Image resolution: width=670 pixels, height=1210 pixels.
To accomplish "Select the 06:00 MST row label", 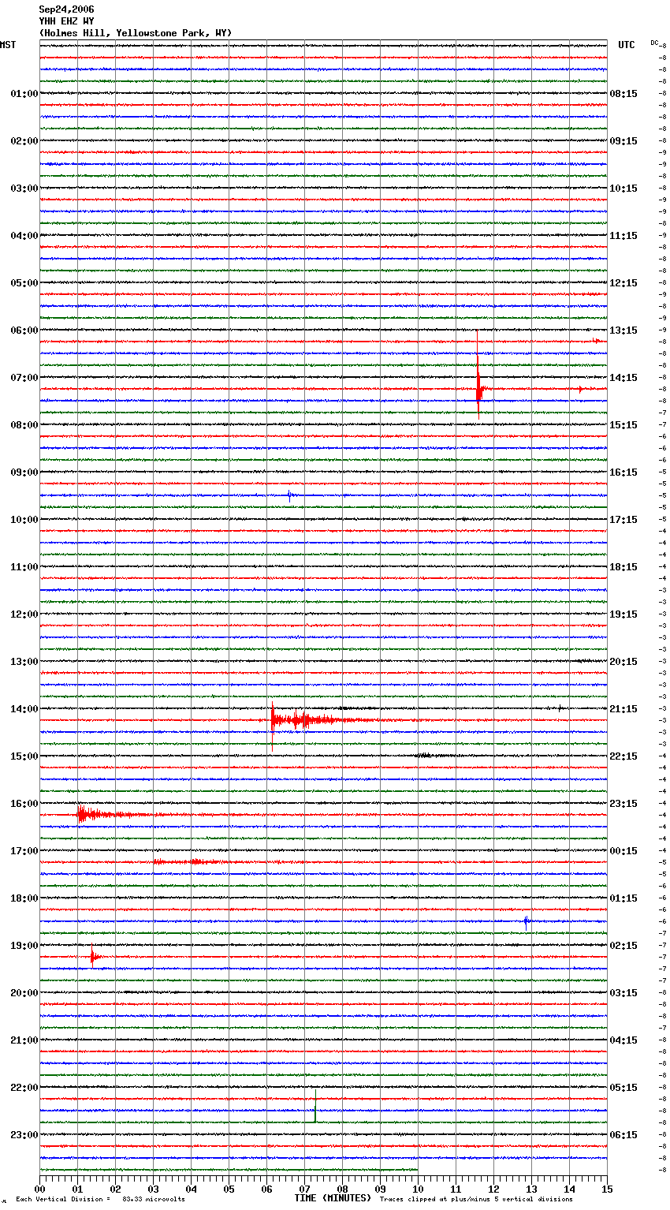I will point(24,331).
